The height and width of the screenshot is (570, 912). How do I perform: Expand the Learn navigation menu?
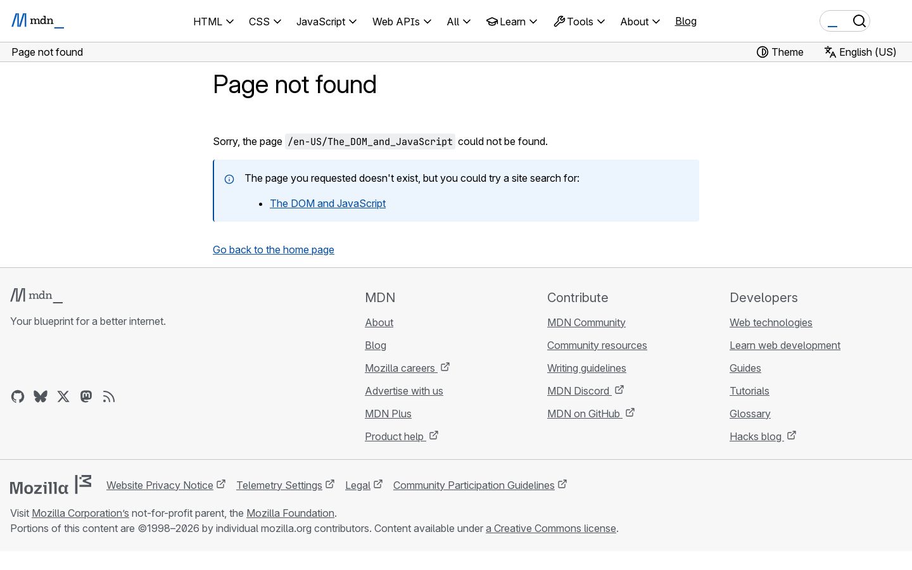[512, 22]
